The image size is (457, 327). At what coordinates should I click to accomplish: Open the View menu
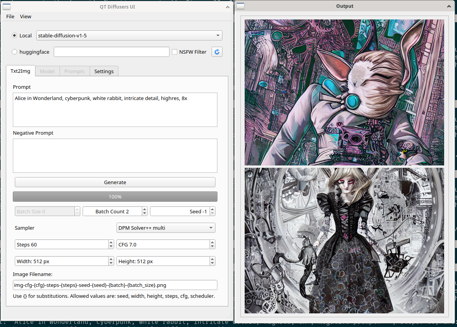click(x=26, y=17)
